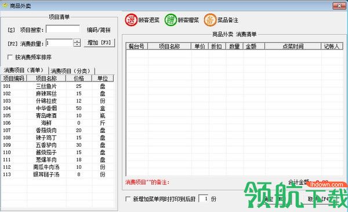Select item 辣子鸡丁
This screenshot has height=212, width=348.
point(46,137)
